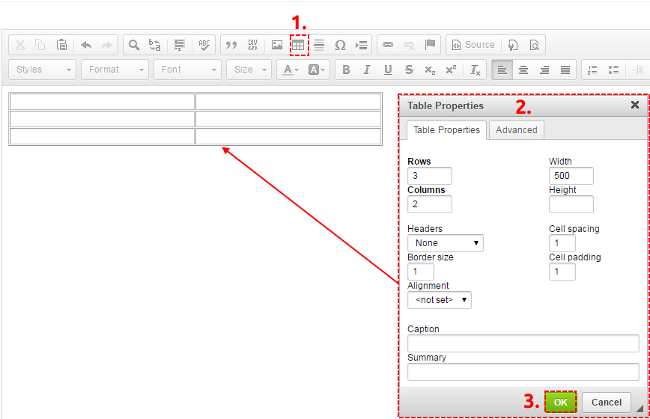650x419 pixels.
Task: Click the Find magnifier icon
Action: (x=133, y=45)
